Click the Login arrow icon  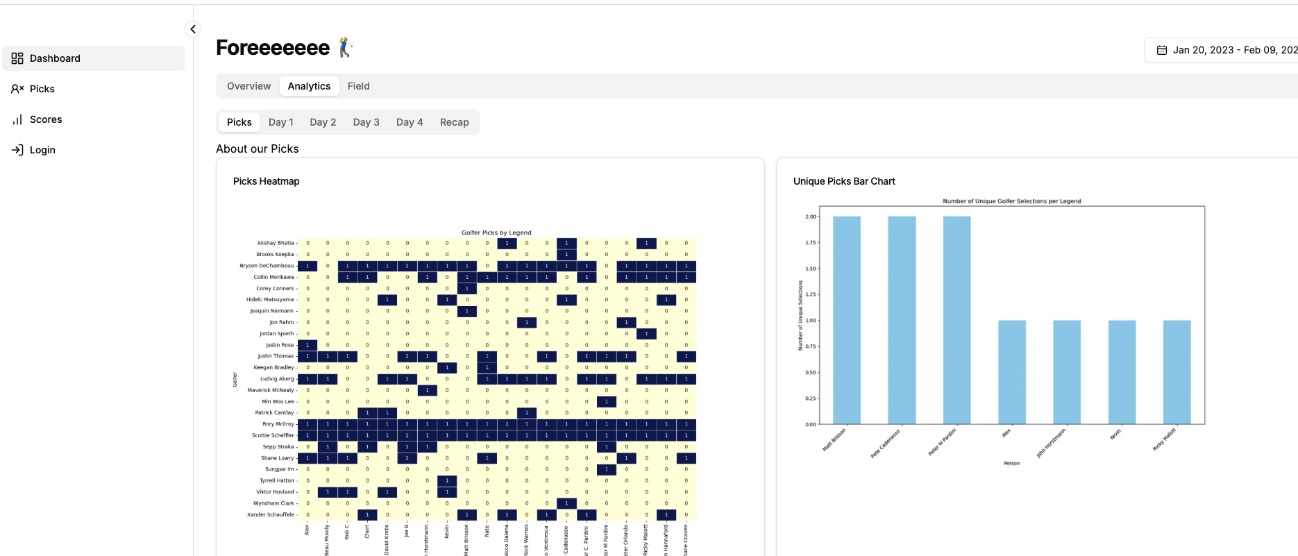[x=17, y=150]
